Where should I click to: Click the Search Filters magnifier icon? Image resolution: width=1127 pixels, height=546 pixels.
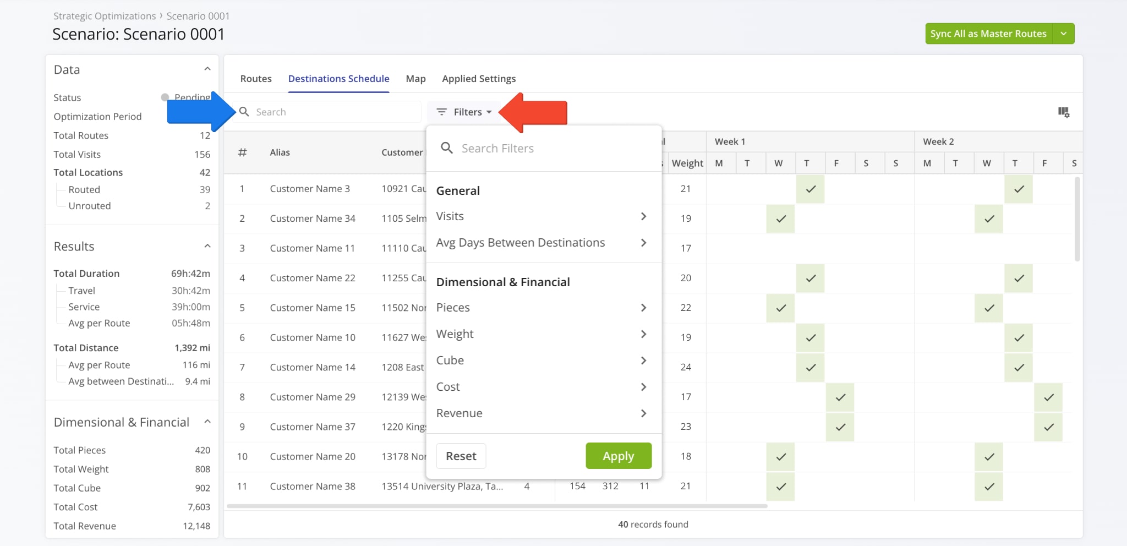[447, 148]
